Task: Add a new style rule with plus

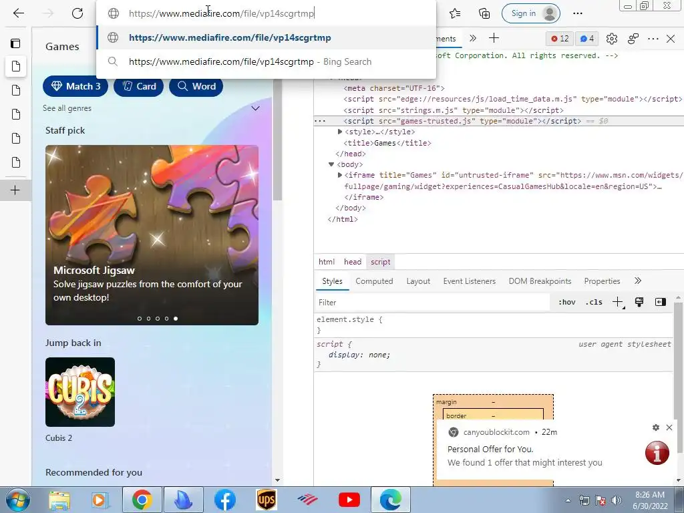Action: point(618,303)
